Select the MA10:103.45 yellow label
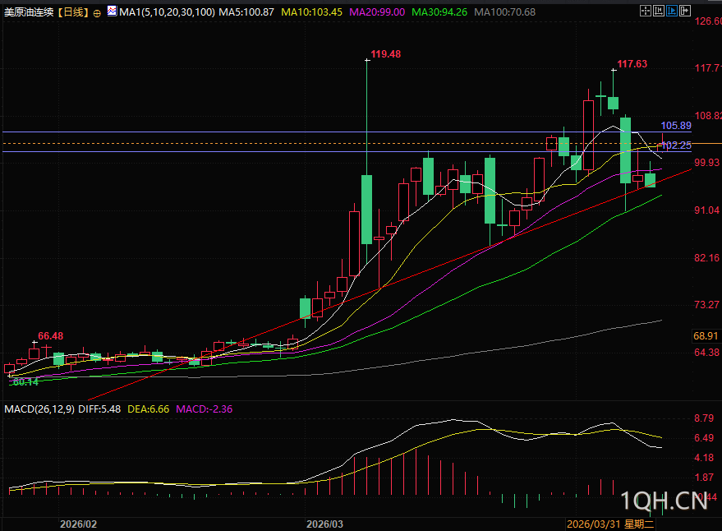 312,12
